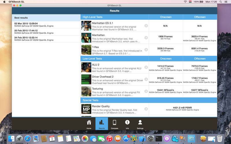Click T-Rex onscreen 3330.3 Frames value

(x=165, y=48)
